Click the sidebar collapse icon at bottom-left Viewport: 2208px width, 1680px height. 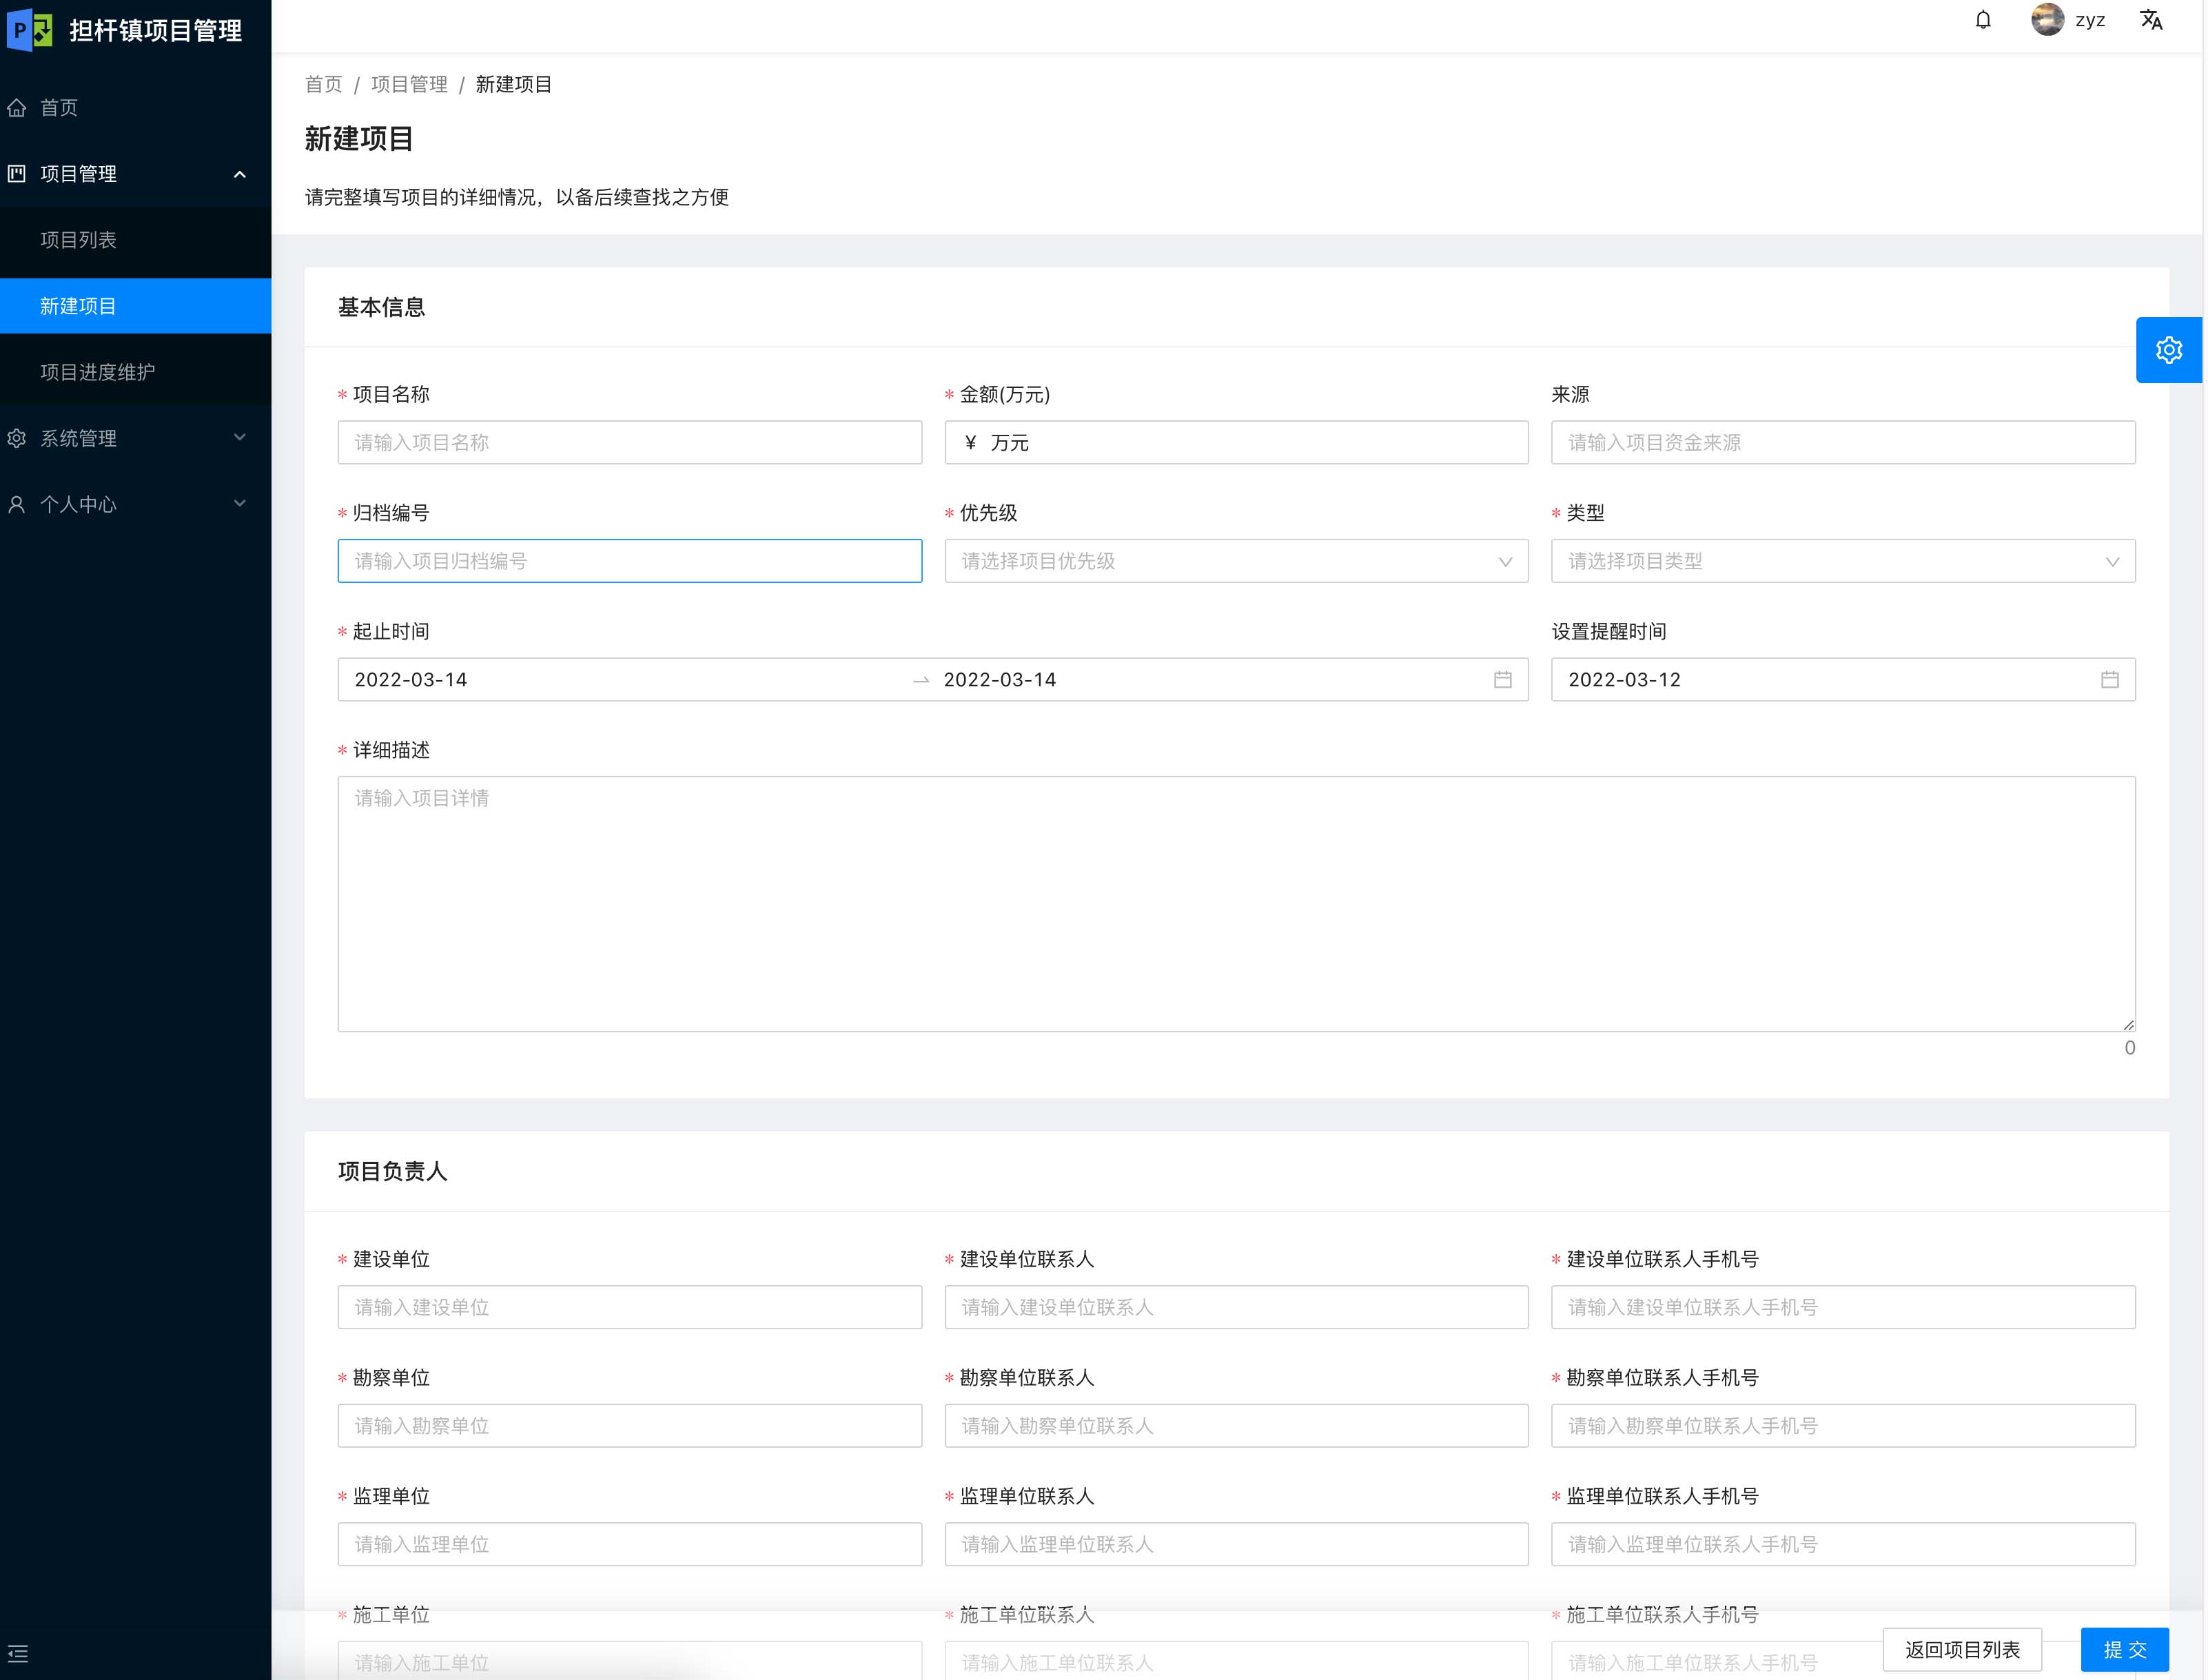click(x=18, y=1653)
